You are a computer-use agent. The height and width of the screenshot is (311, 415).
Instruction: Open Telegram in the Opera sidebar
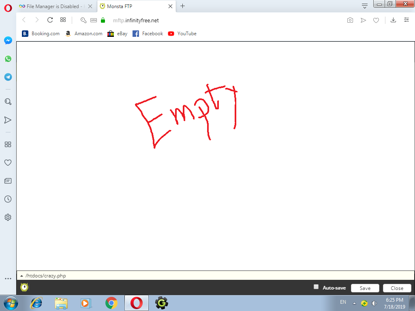[x=8, y=77]
